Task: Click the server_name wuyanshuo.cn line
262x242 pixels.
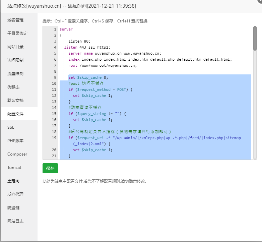Action: (x=115, y=53)
